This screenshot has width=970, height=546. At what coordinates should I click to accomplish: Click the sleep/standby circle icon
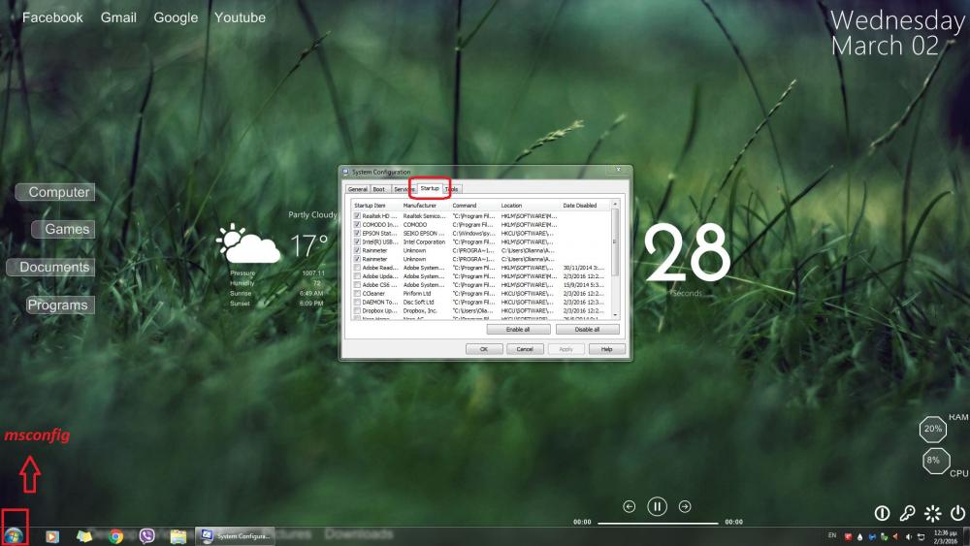pyautogui.click(x=882, y=513)
